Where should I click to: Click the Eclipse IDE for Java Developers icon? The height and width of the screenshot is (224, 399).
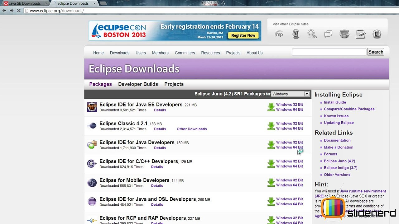pyautogui.click(x=92, y=145)
